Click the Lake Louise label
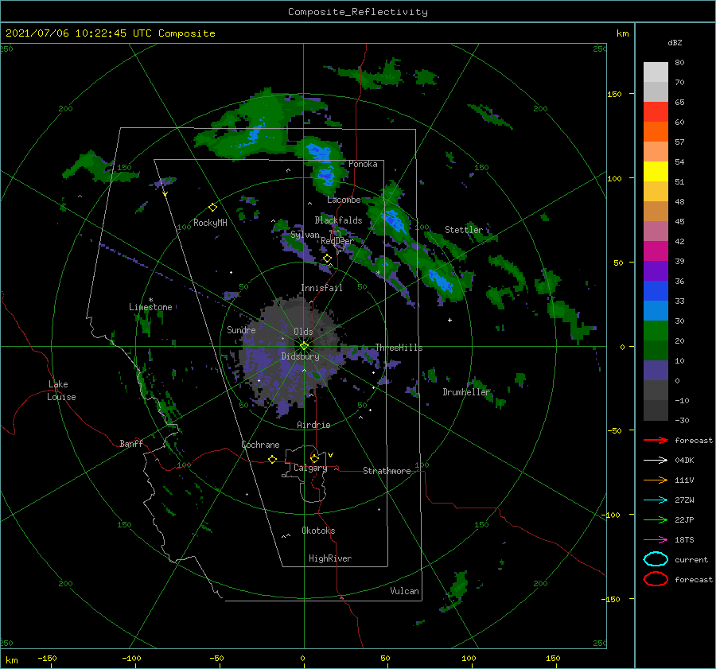The image size is (716, 669). pos(61,391)
